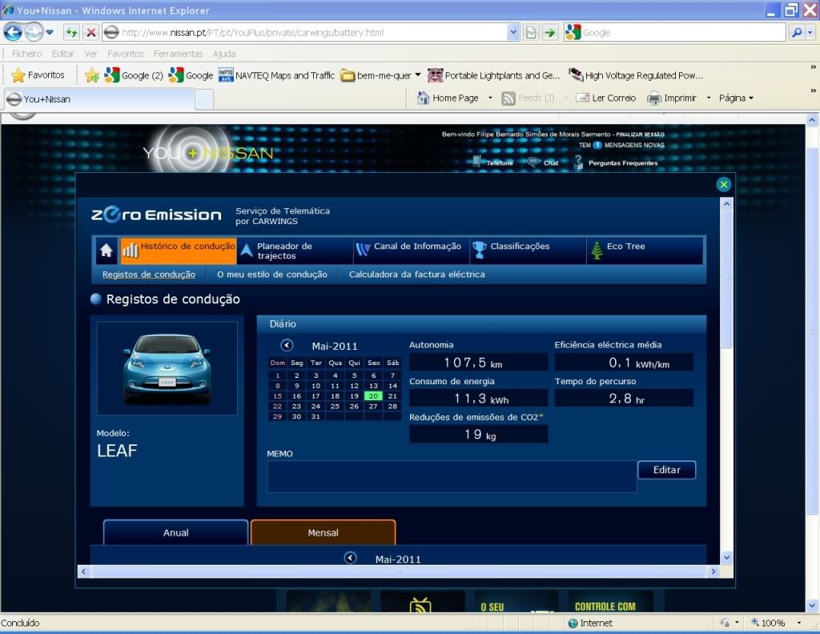Open the Eco Tree tab
The image size is (820, 634).
(645, 251)
